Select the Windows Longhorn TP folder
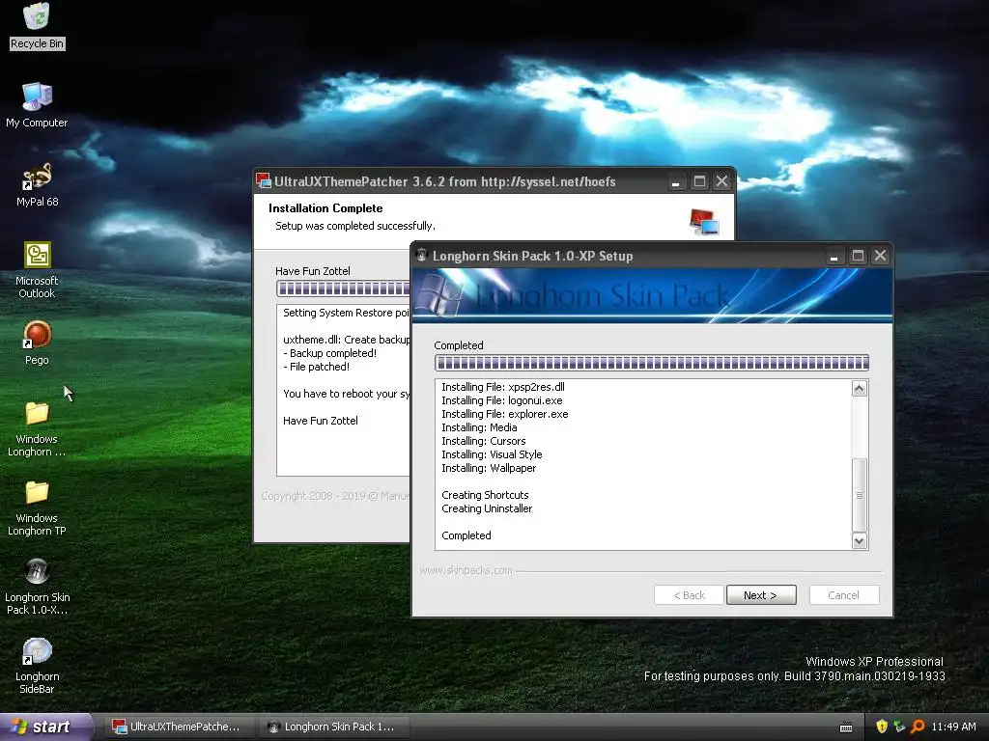989x741 pixels. coord(37,508)
